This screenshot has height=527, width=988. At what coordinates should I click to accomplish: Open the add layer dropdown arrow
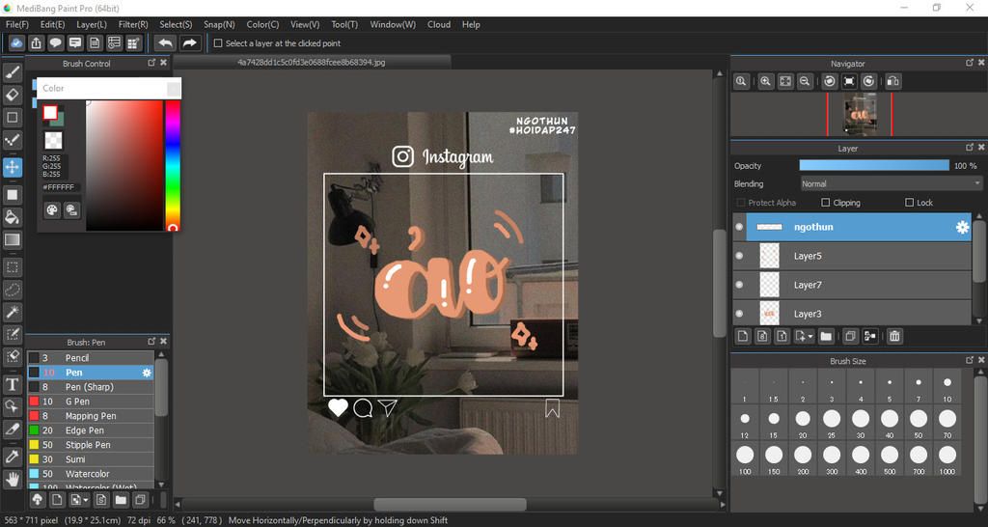(810, 337)
